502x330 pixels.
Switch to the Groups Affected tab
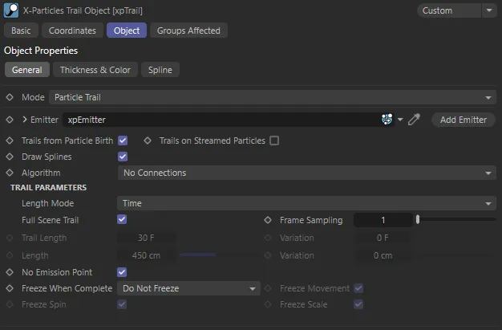188,31
